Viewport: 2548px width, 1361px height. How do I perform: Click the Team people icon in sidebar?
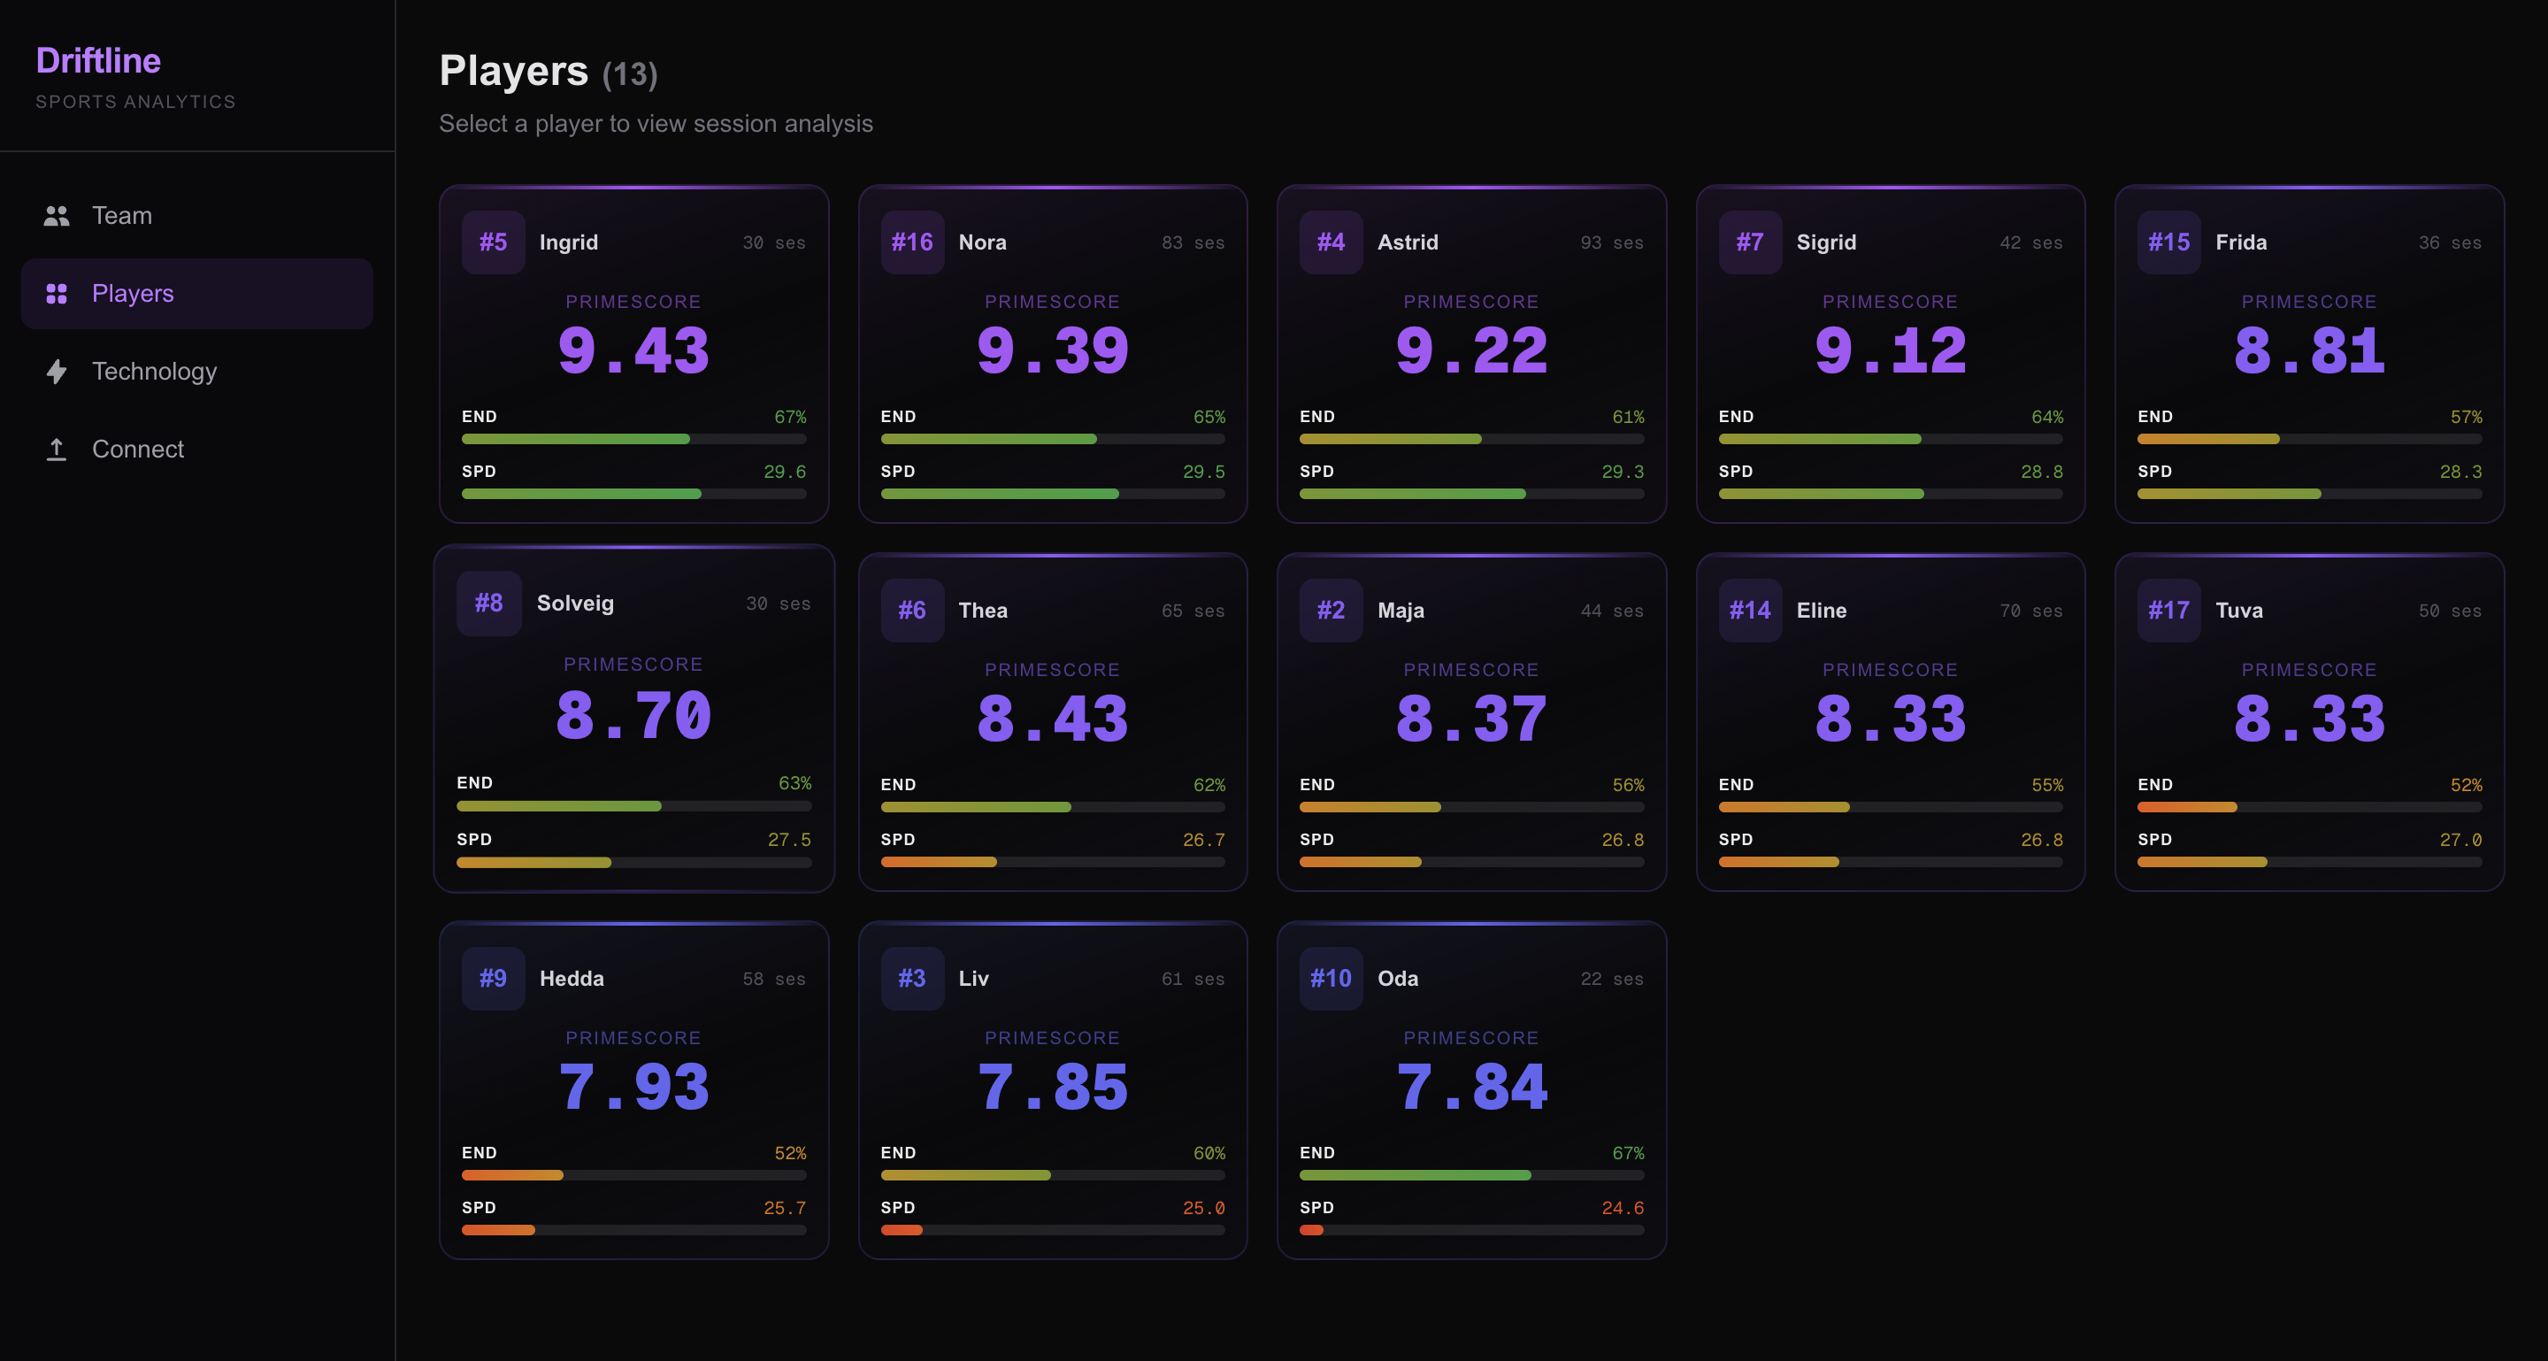point(57,216)
